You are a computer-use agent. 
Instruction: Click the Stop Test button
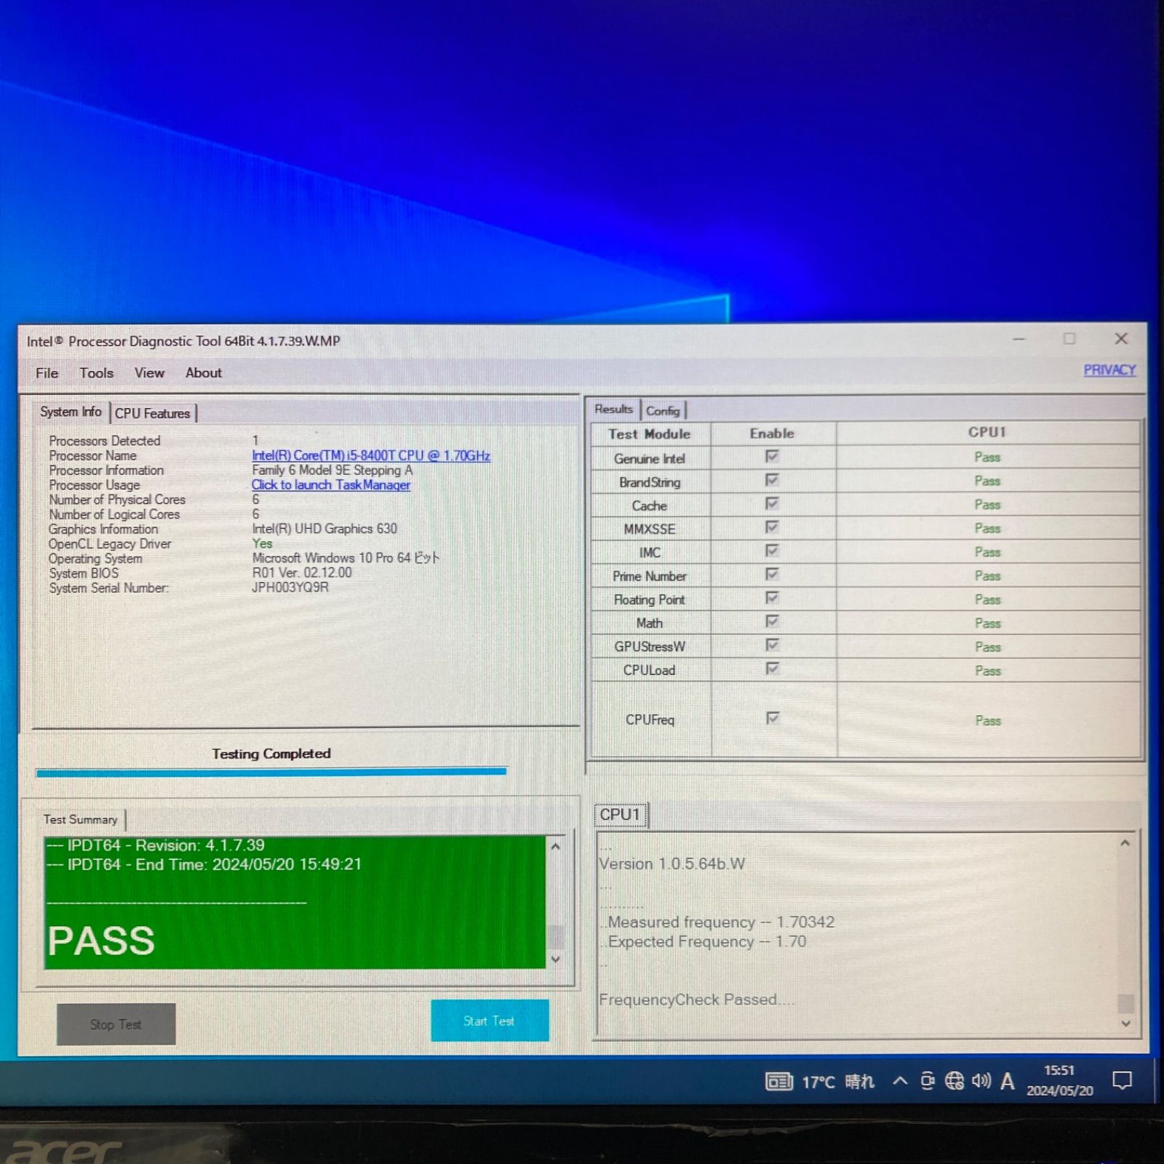tap(116, 1024)
